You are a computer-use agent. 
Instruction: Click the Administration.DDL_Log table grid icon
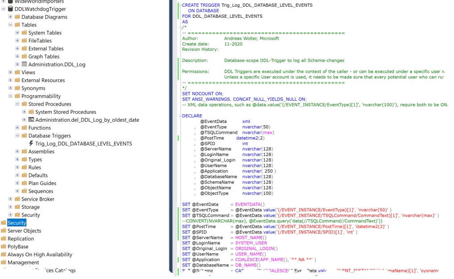click(25, 64)
